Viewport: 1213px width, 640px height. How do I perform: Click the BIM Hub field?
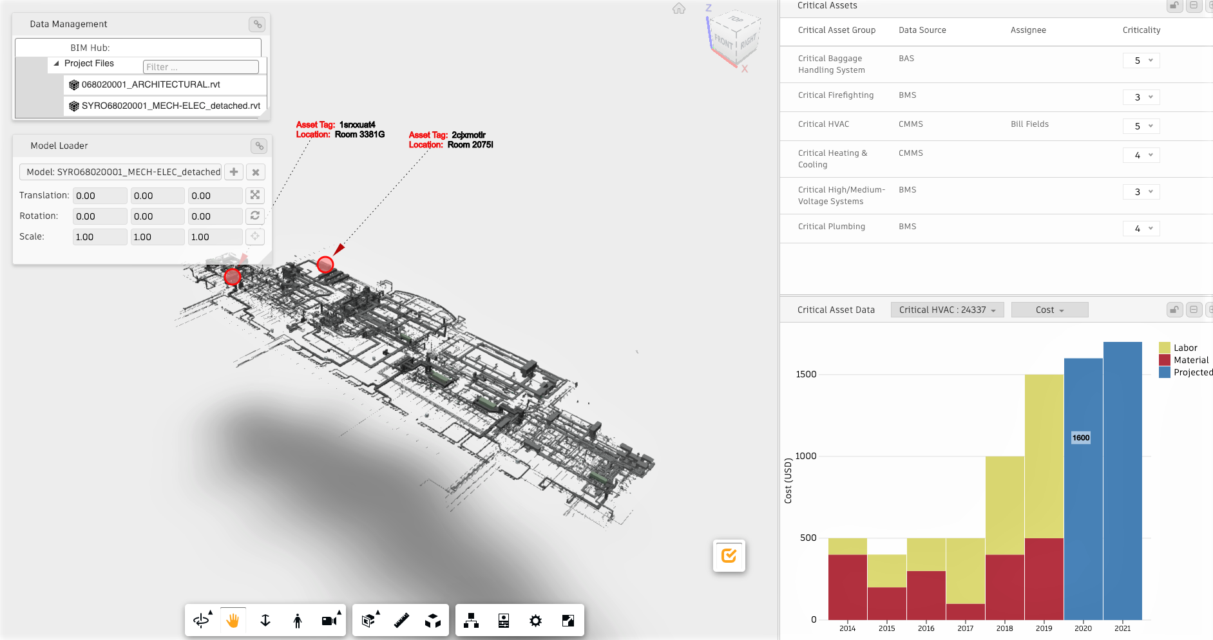[x=138, y=48]
